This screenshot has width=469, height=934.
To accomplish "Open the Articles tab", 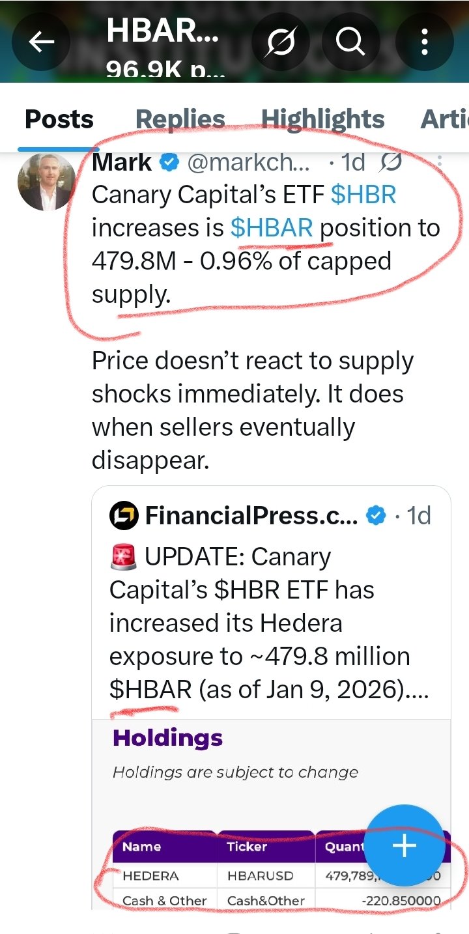I will tap(444, 120).
